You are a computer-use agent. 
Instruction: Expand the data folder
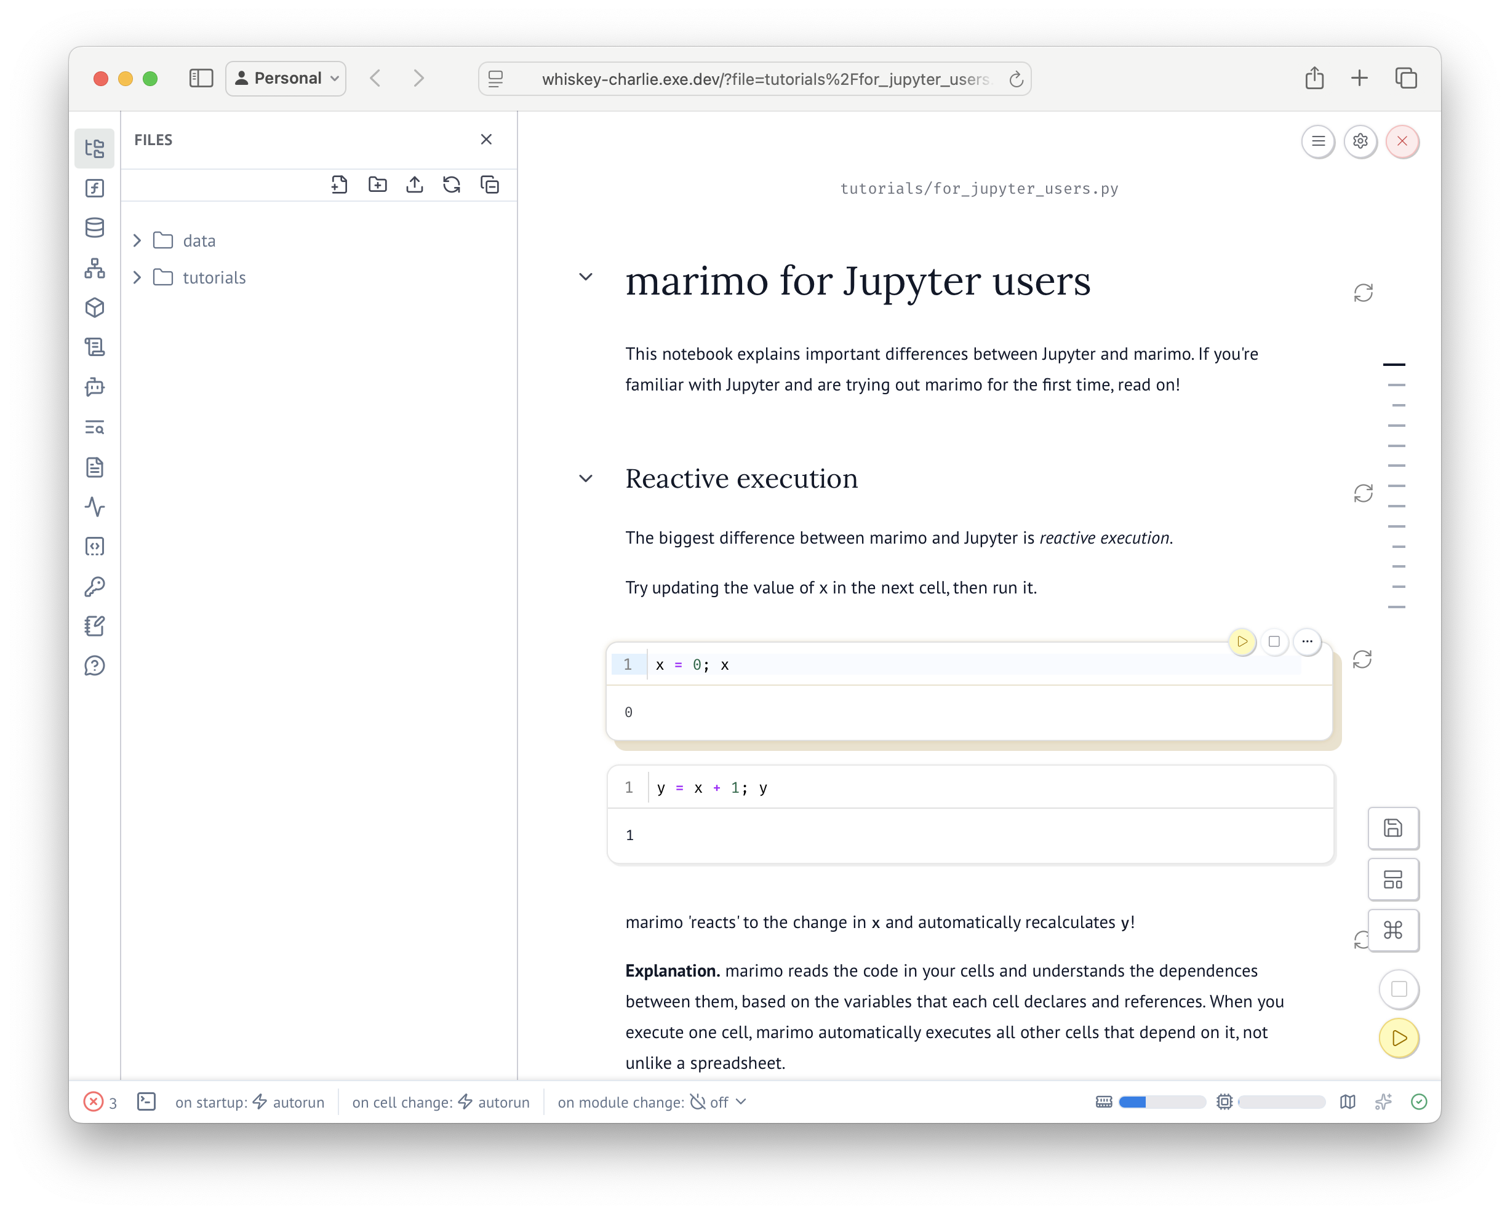[x=137, y=241]
